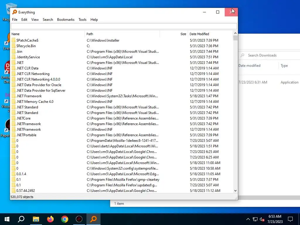Viewport: 300px width, 225px height.
Task: Launch Google Chrome from the taskbar
Action: coord(65,219)
